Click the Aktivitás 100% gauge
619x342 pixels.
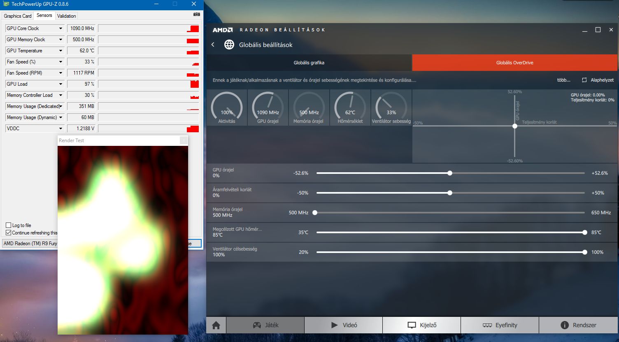tap(227, 108)
